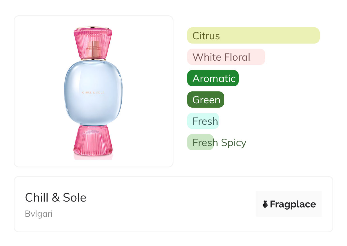Select the White Floral accord bar

(226, 57)
